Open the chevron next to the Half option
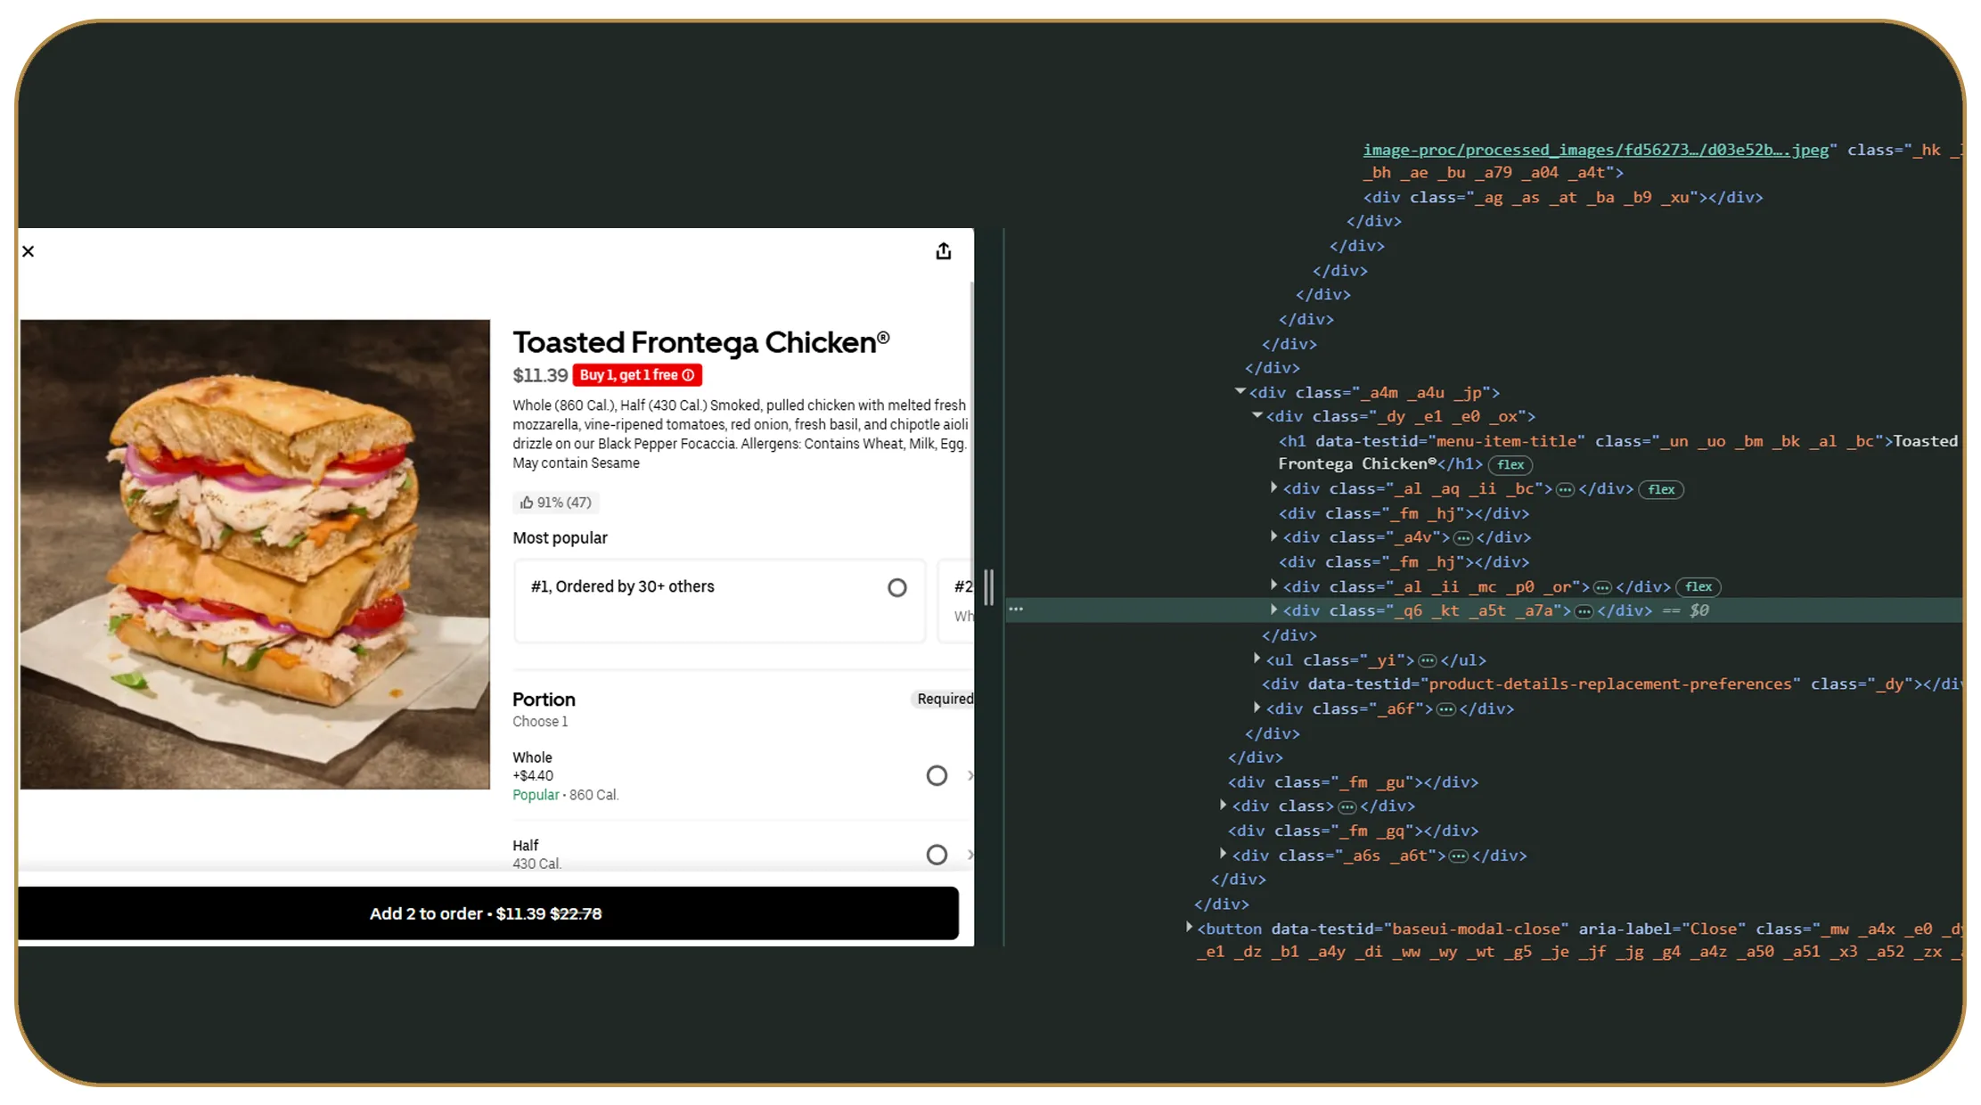The height and width of the screenshot is (1105, 1981). [x=970, y=855]
